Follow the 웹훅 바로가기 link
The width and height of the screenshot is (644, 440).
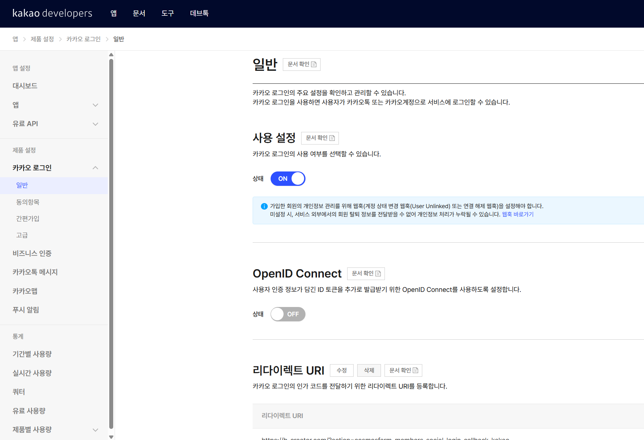point(517,214)
